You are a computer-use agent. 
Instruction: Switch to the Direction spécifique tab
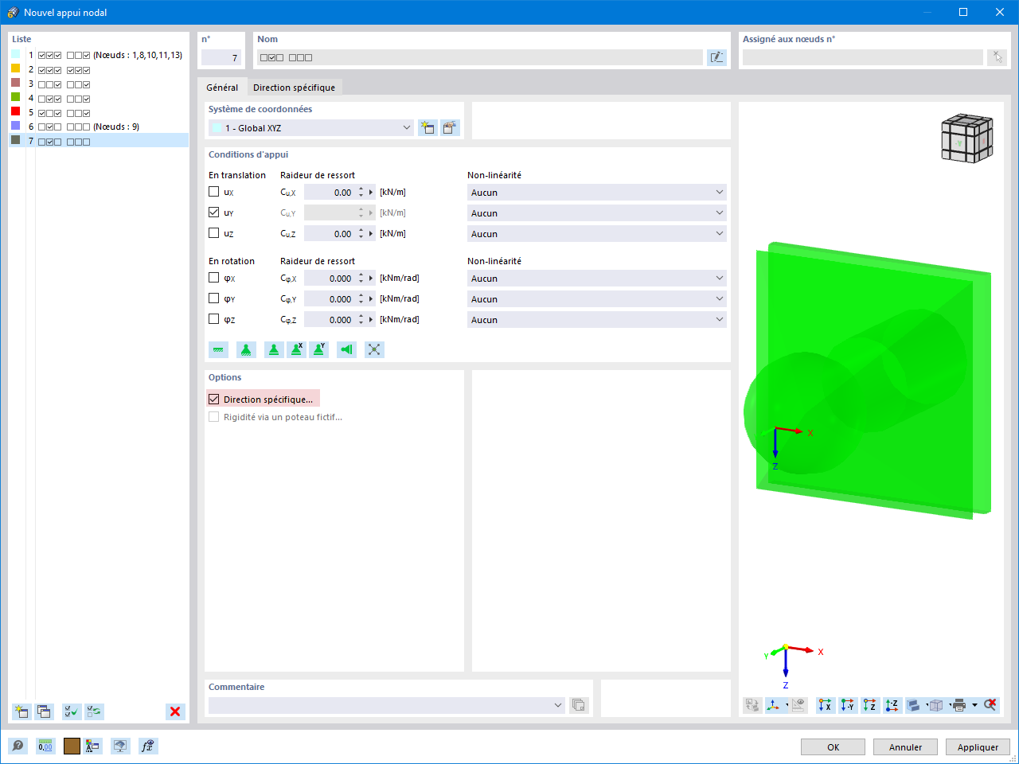(295, 88)
